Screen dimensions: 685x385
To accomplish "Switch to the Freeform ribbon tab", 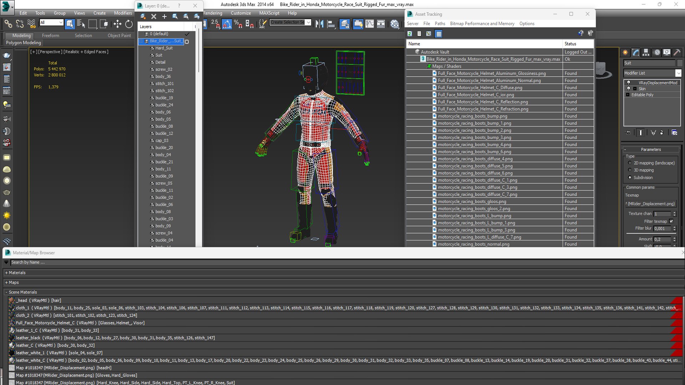I will (x=51, y=36).
